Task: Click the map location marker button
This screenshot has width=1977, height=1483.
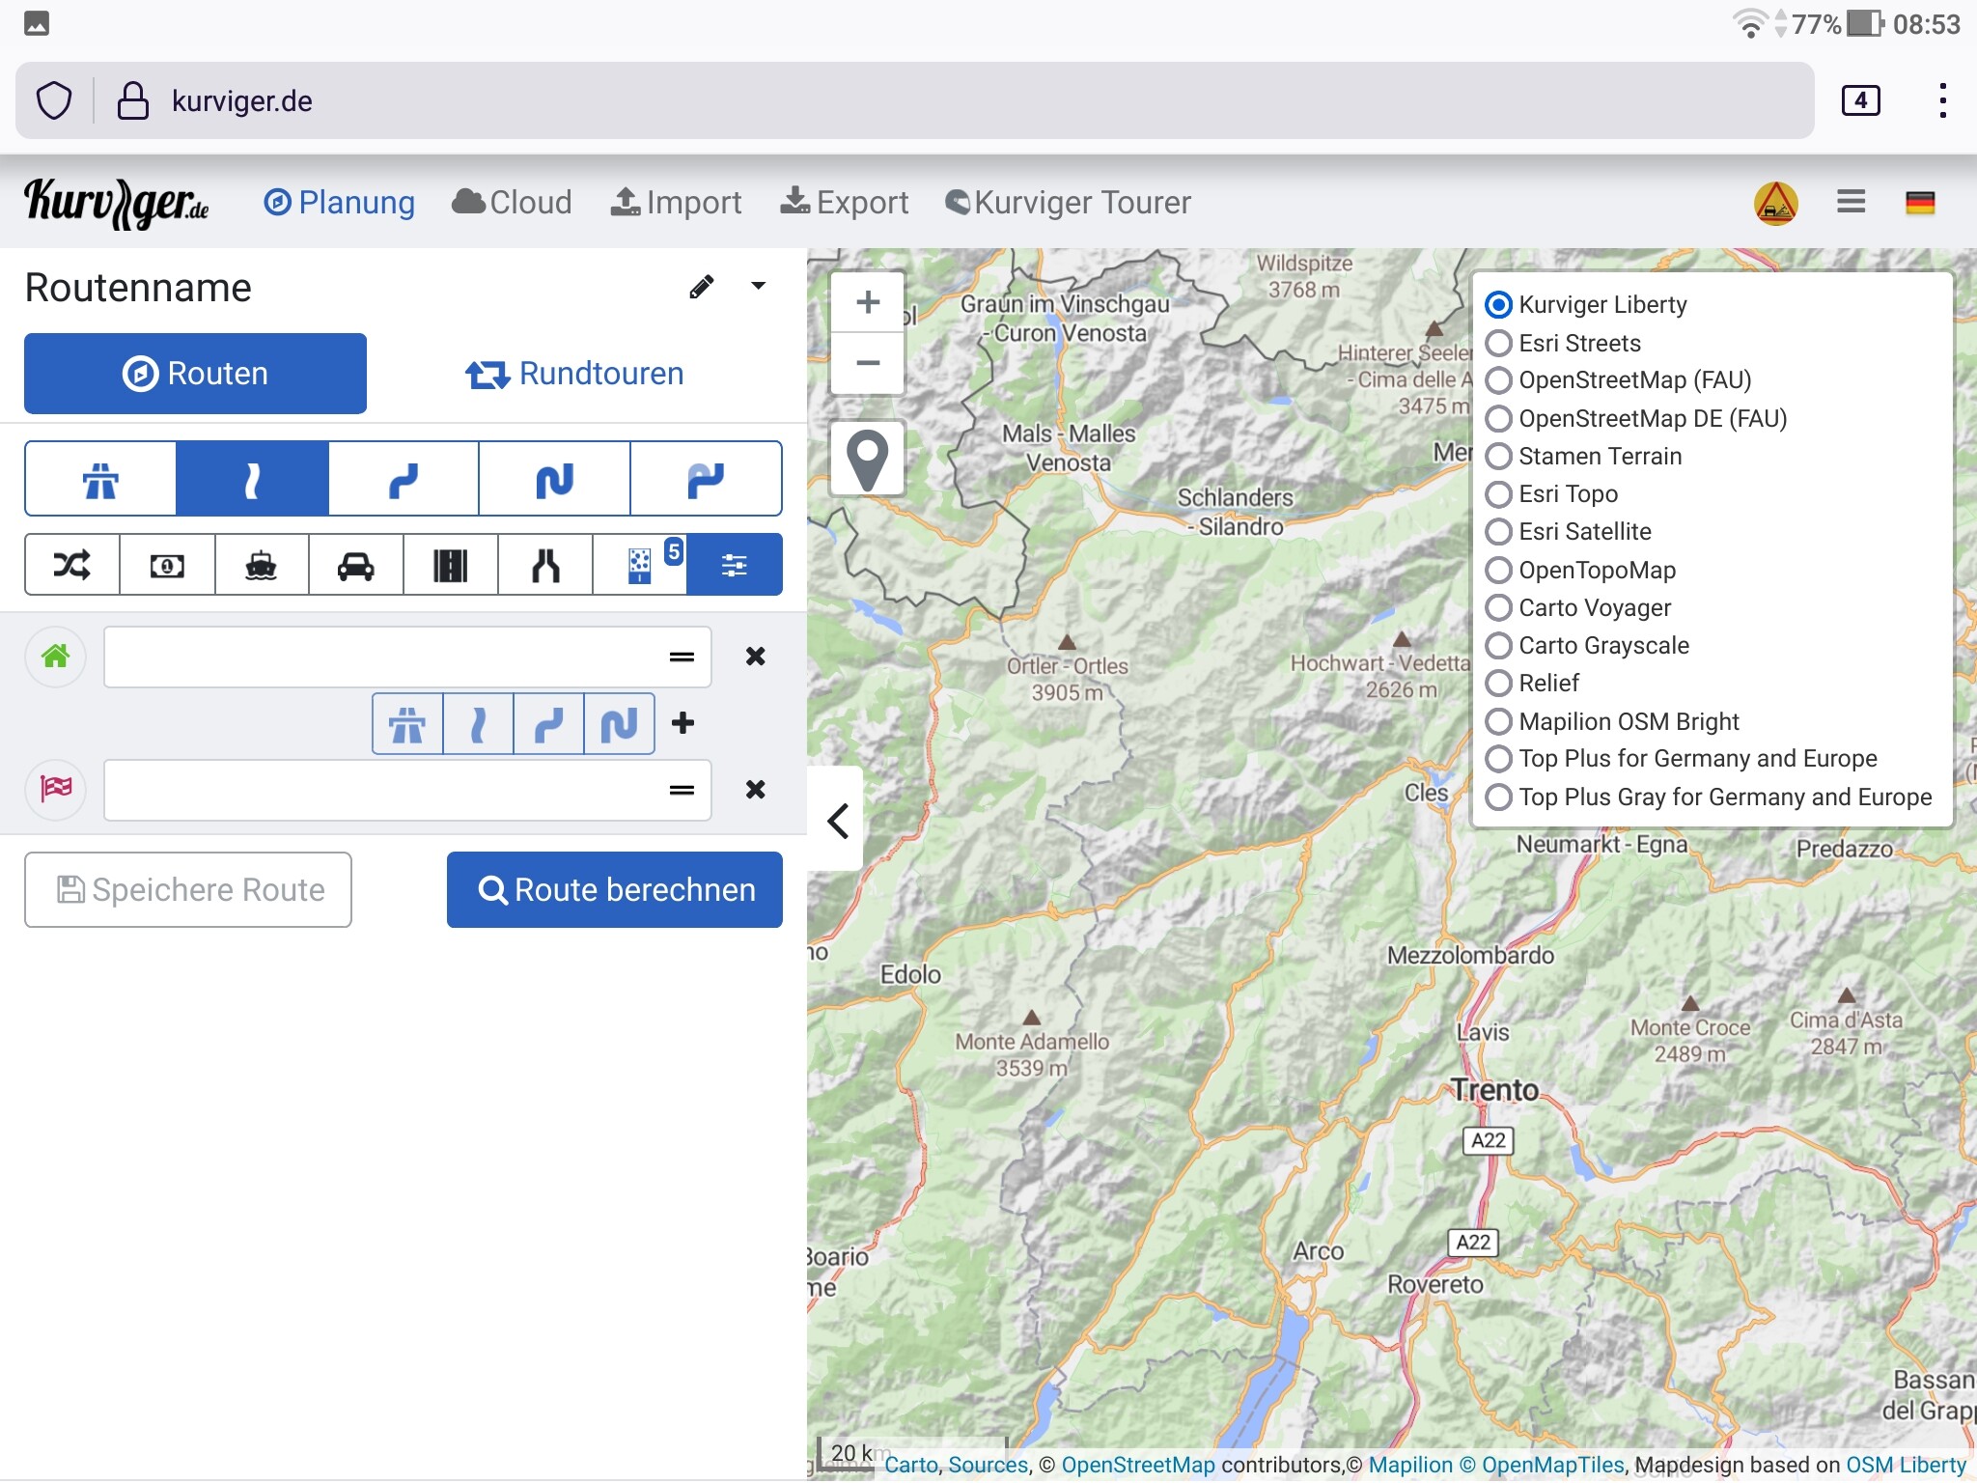Action: pos(867,459)
